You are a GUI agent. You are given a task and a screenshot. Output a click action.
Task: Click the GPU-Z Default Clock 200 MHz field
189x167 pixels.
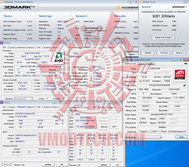pyautogui.click(x=143, y=123)
